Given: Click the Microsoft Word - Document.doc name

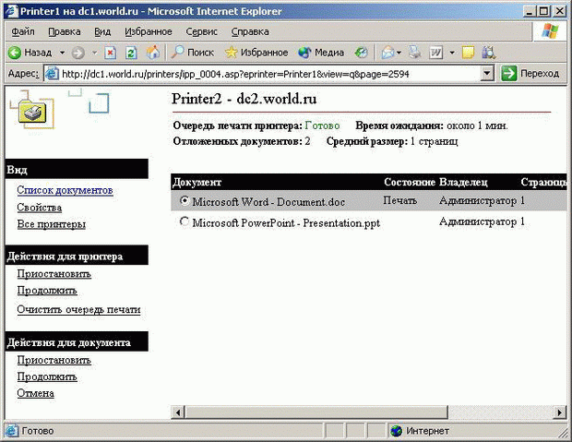Looking at the screenshot, I should (x=268, y=202).
